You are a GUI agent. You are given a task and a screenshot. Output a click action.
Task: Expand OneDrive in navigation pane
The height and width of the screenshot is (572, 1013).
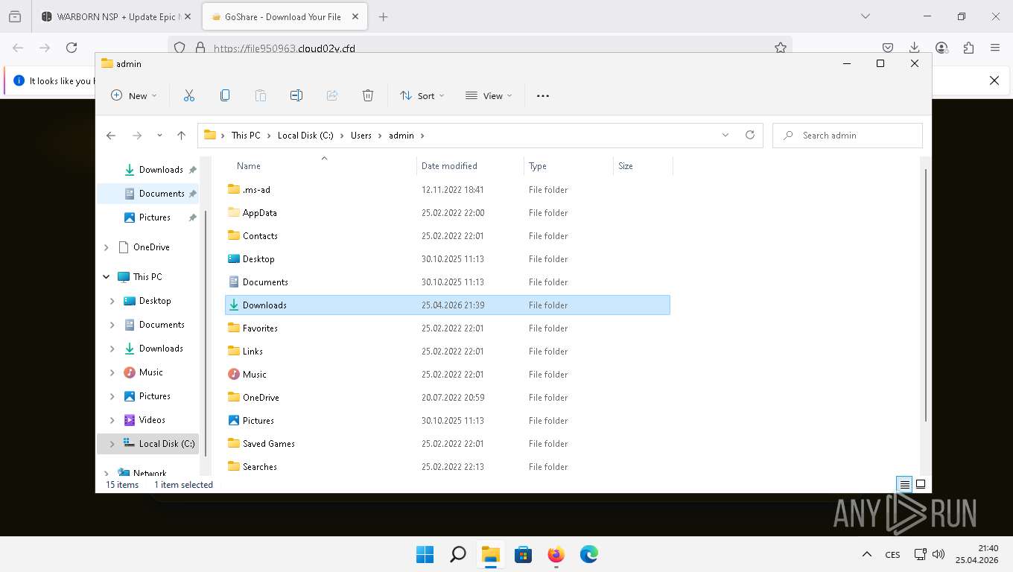coord(107,247)
